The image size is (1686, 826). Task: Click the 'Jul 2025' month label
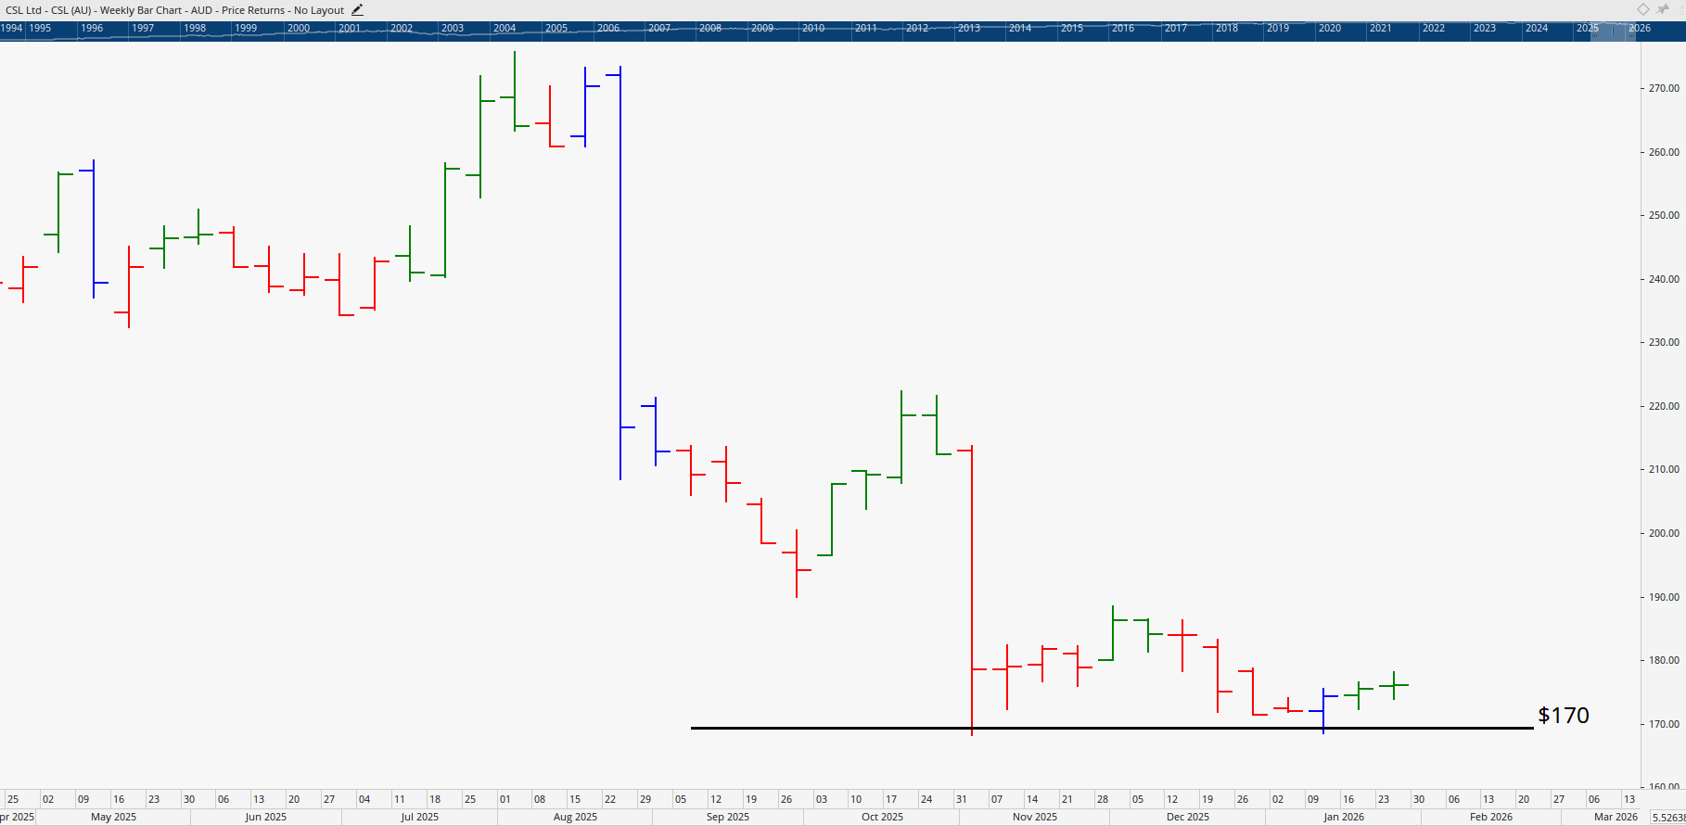[420, 817]
